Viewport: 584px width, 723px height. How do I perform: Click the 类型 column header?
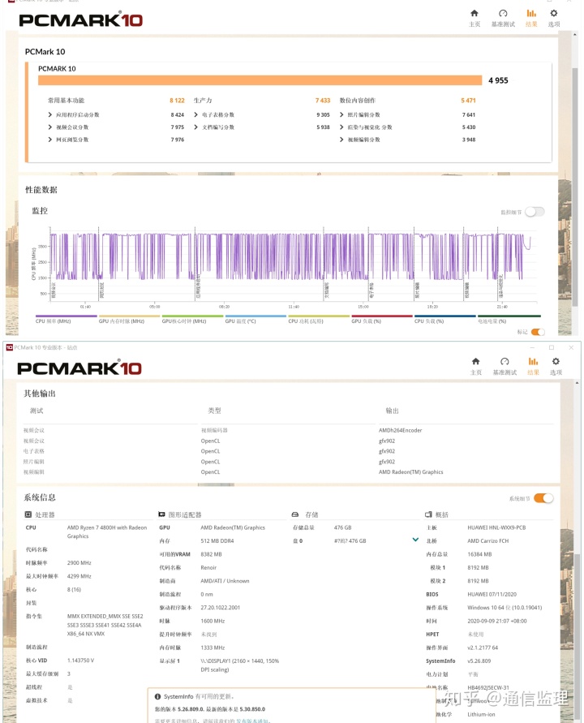pos(214,411)
